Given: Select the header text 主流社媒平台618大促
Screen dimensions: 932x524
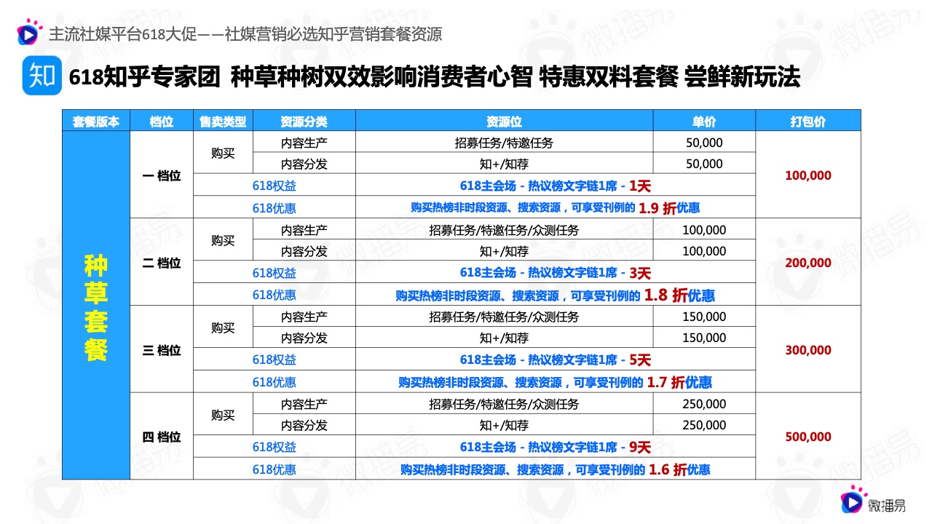Looking at the screenshot, I should (122, 33).
